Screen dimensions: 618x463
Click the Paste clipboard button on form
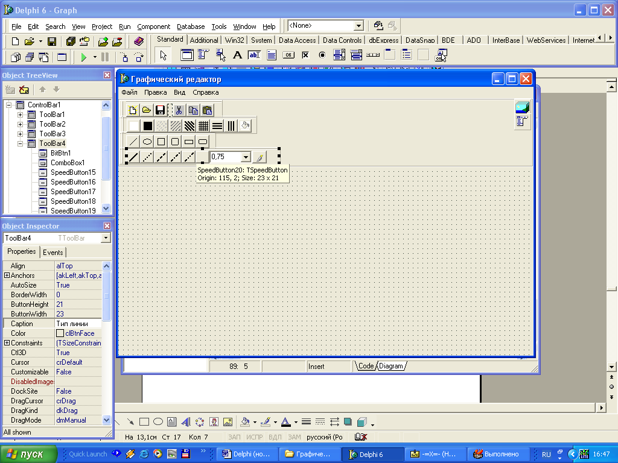pos(207,110)
